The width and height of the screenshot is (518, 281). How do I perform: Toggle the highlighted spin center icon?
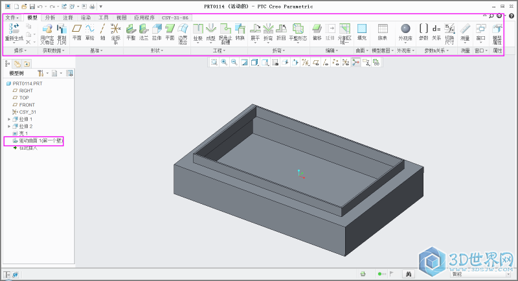pos(355,62)
